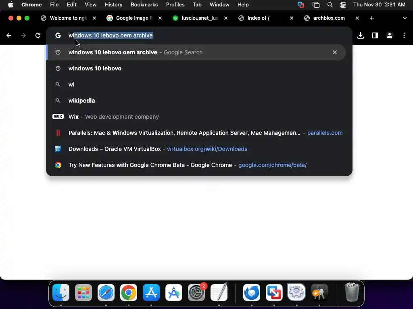The image size is (413, 309).
Task: Open the Bookmarks menu
Action: click(144, 4)
